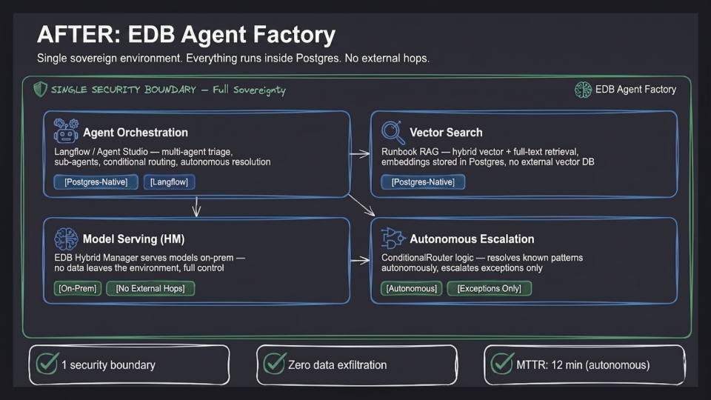The image size is (711, 400).
Task: Select the [On-Prem] tag
Action: [x=78, y=288]
